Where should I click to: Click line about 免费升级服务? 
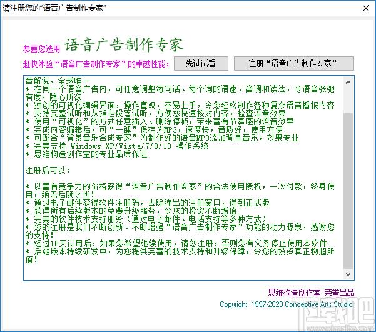[x=131, y=211]
